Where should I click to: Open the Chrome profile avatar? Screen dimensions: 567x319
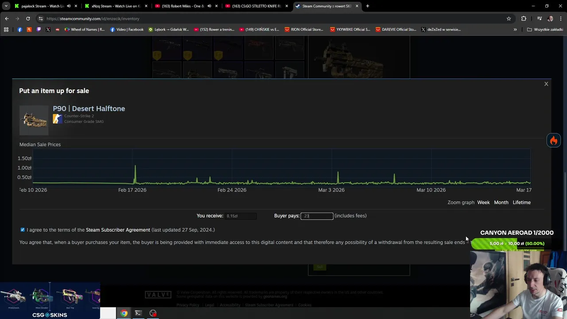coord(550,19)
